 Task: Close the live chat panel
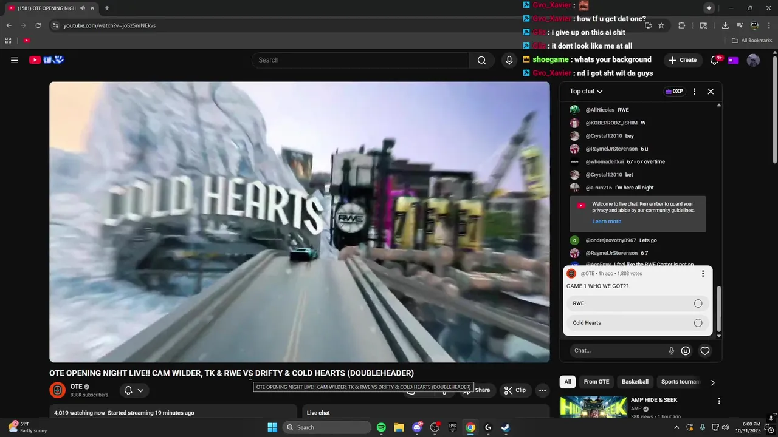[711, 92]
